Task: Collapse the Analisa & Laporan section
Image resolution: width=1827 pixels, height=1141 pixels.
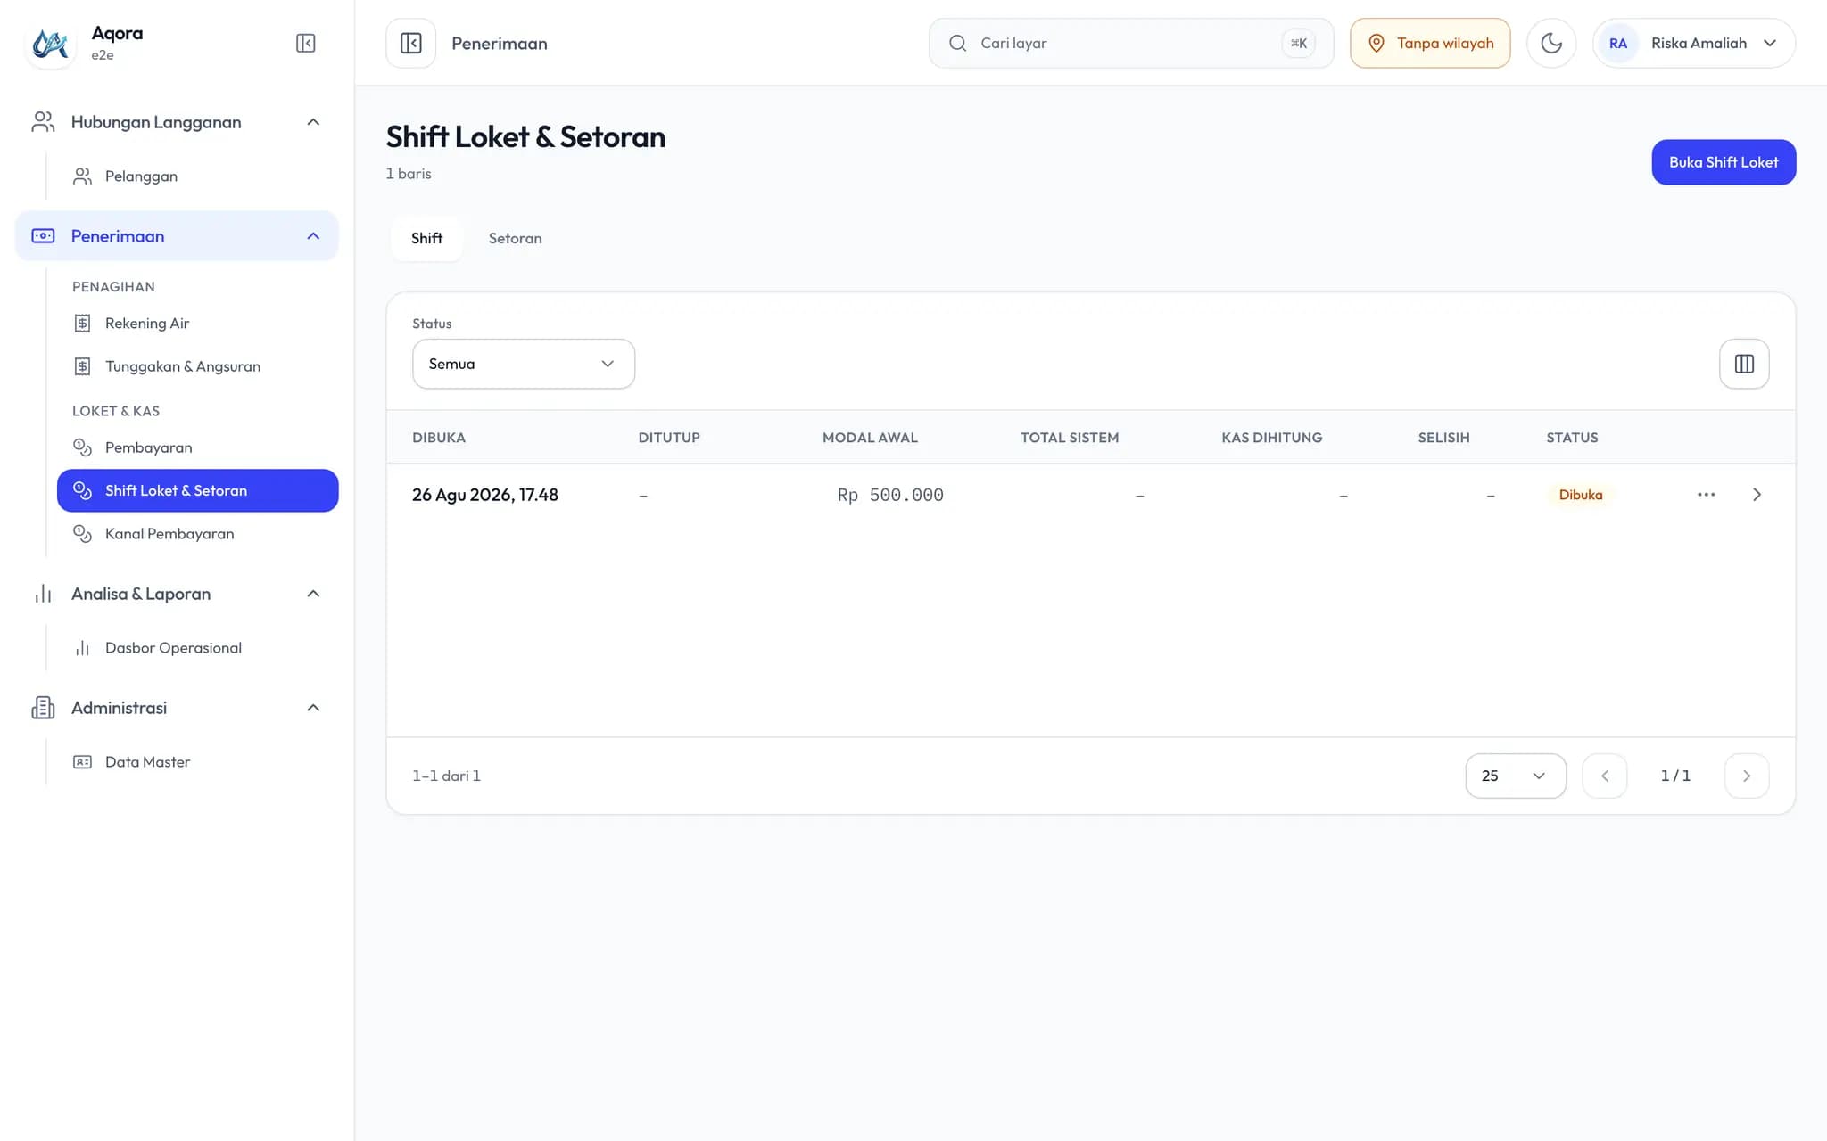Action: coord(177,594)
